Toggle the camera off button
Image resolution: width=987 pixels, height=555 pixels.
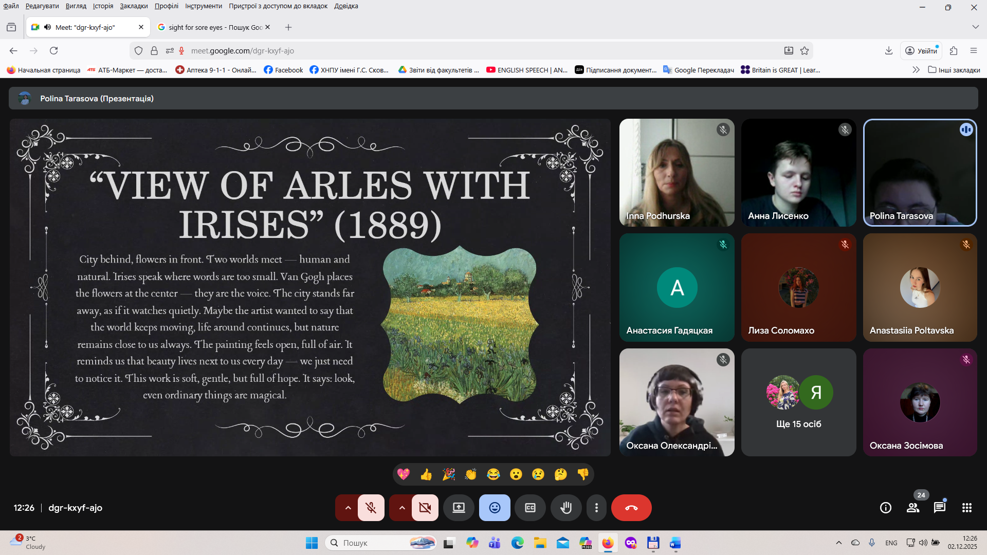coord(425,508)
